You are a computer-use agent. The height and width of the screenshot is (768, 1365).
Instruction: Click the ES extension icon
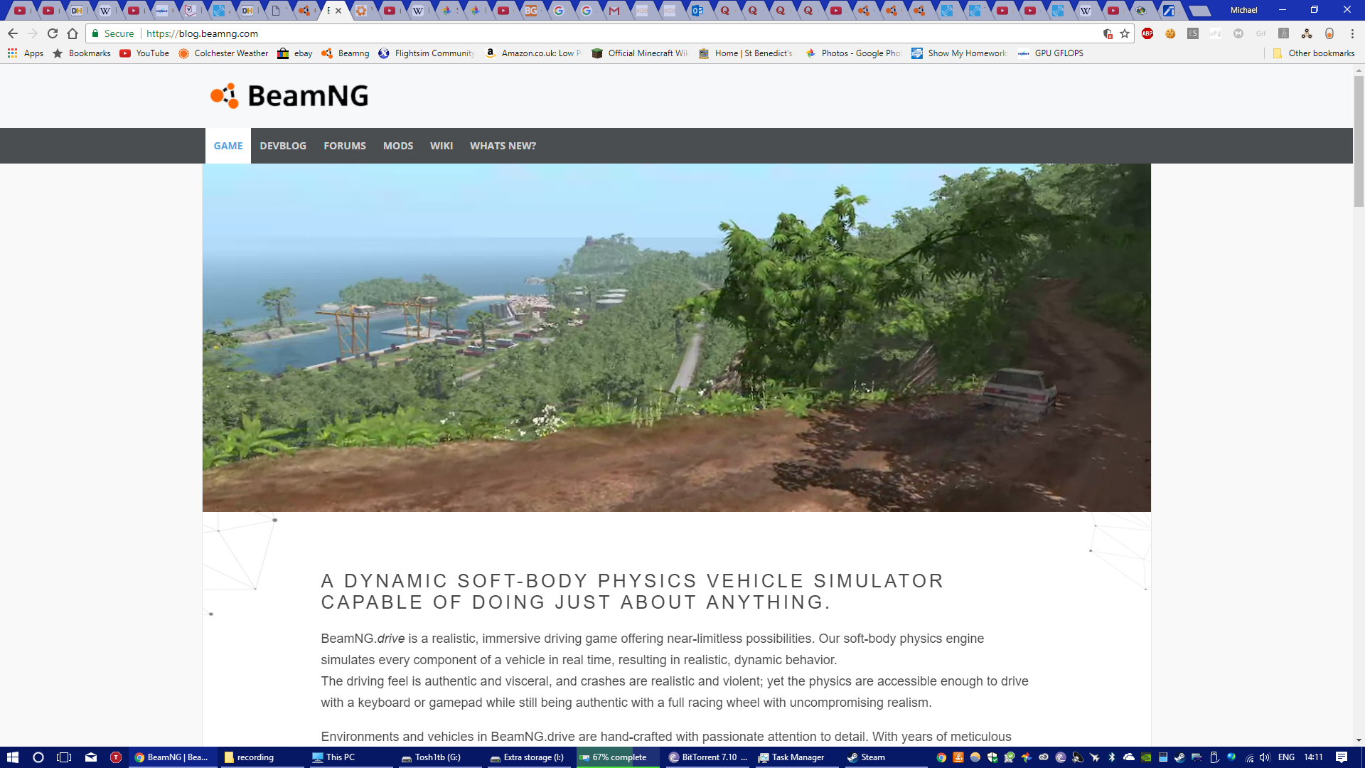pyautogui.click(x=1193, y=33)
